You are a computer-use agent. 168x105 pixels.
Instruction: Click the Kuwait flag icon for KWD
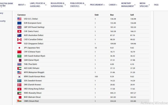19,93
